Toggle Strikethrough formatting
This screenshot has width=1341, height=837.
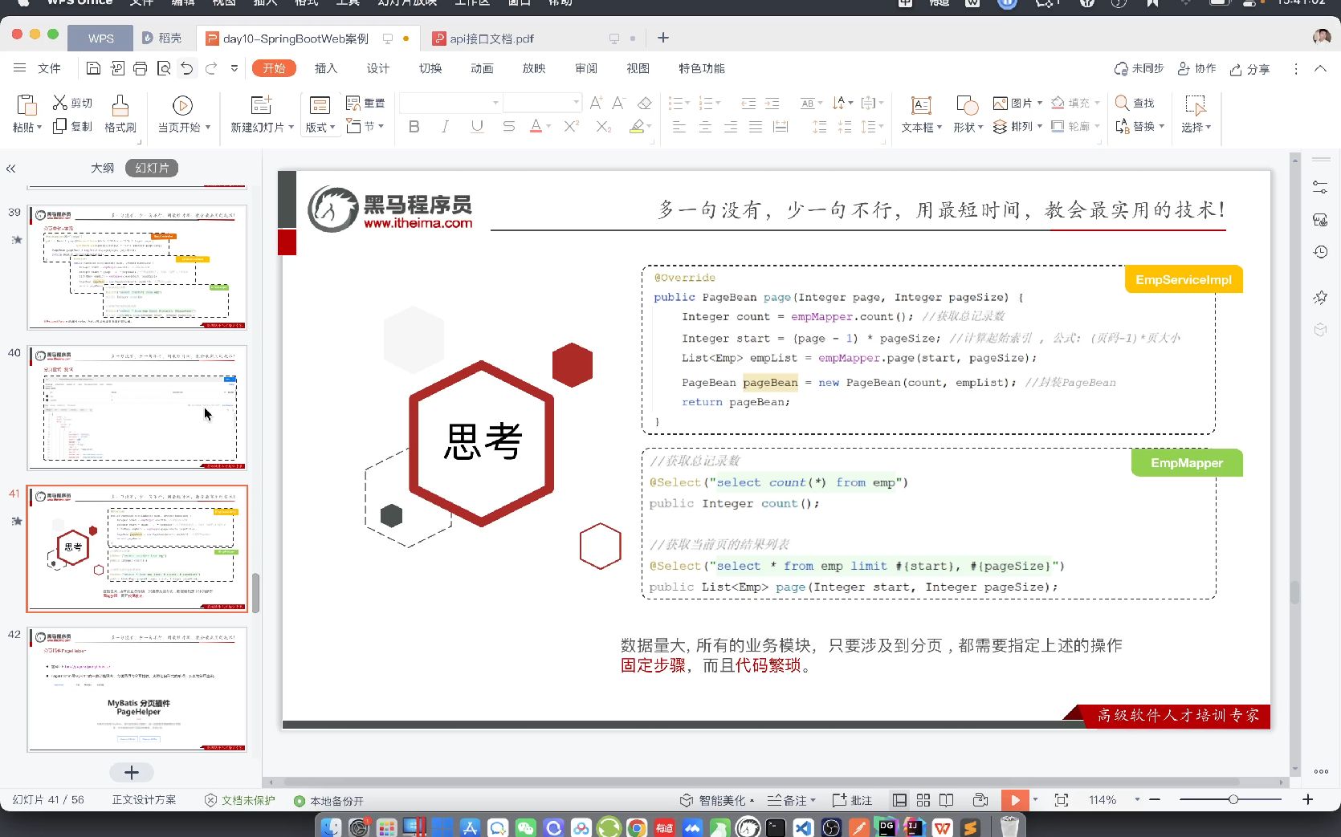[508, 127]
